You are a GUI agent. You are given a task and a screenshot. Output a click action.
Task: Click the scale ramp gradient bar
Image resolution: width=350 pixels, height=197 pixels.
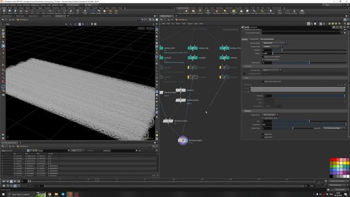point(297,90)
